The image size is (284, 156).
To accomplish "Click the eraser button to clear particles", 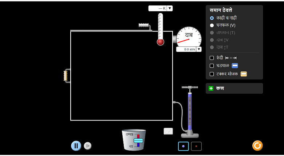I will pos(168,131).
